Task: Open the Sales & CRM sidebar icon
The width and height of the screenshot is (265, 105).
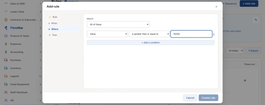Action: click(6, 4)
